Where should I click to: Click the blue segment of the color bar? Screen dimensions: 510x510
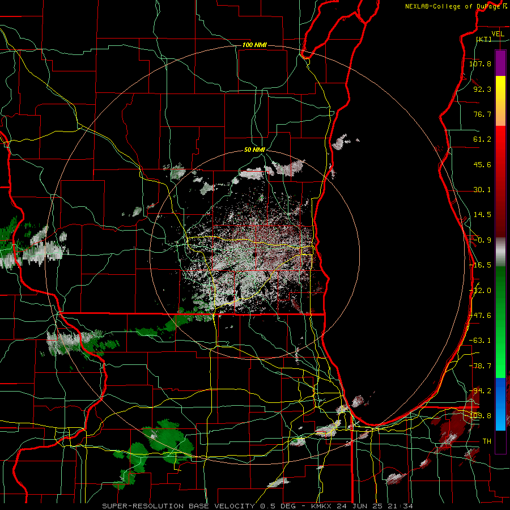[500, 404]
